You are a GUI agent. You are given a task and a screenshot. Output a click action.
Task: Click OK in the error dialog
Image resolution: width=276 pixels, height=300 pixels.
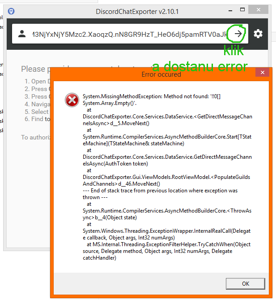(245, 284)
